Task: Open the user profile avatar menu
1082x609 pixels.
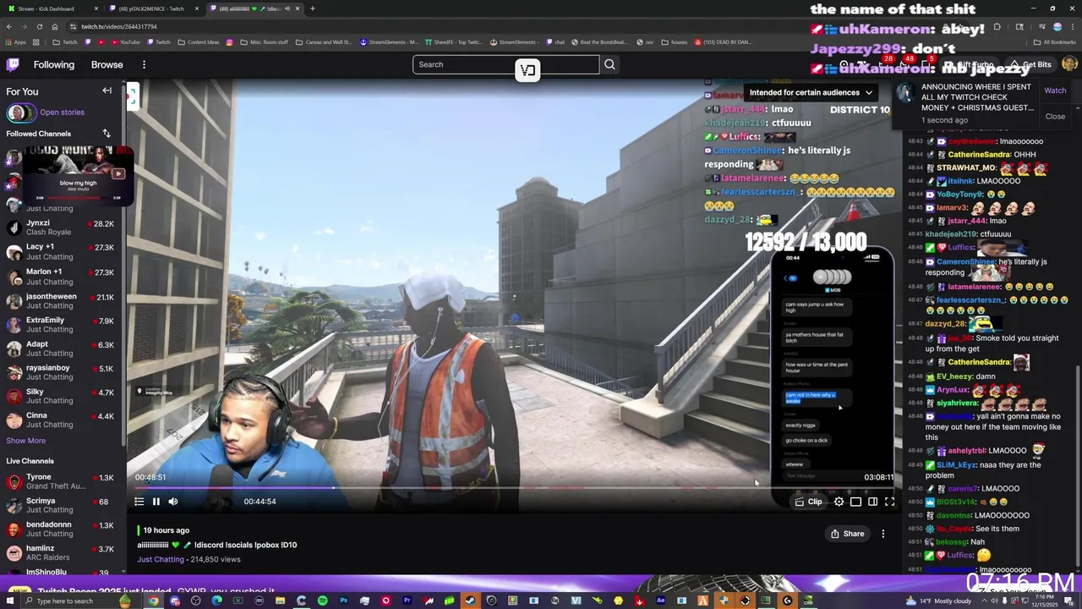Action: [1069, 64]
